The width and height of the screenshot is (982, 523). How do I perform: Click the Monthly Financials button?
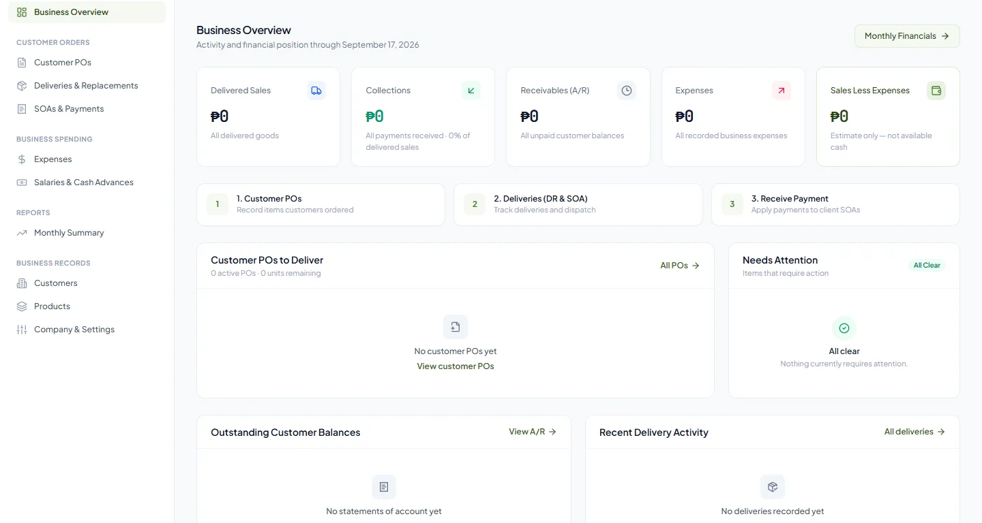(907, 36)
